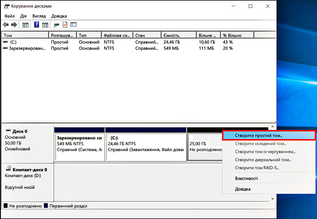Screen dimensions: 317x219
Task: Open the Дія menu
Action: [x=23, y=16]
